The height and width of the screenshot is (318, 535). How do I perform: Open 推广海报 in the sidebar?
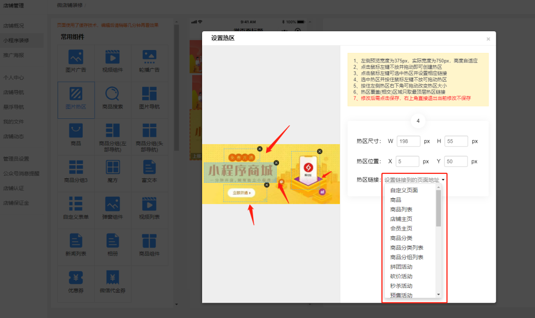14,55
